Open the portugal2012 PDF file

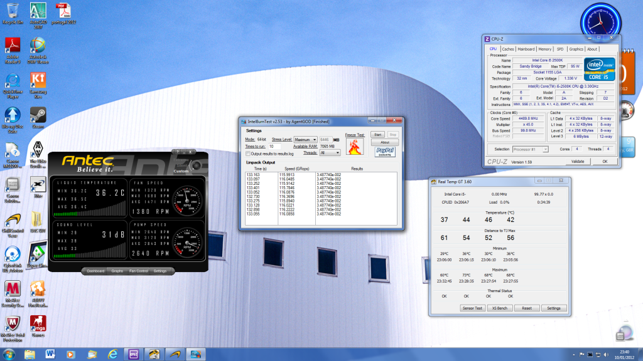pos(63,14)
